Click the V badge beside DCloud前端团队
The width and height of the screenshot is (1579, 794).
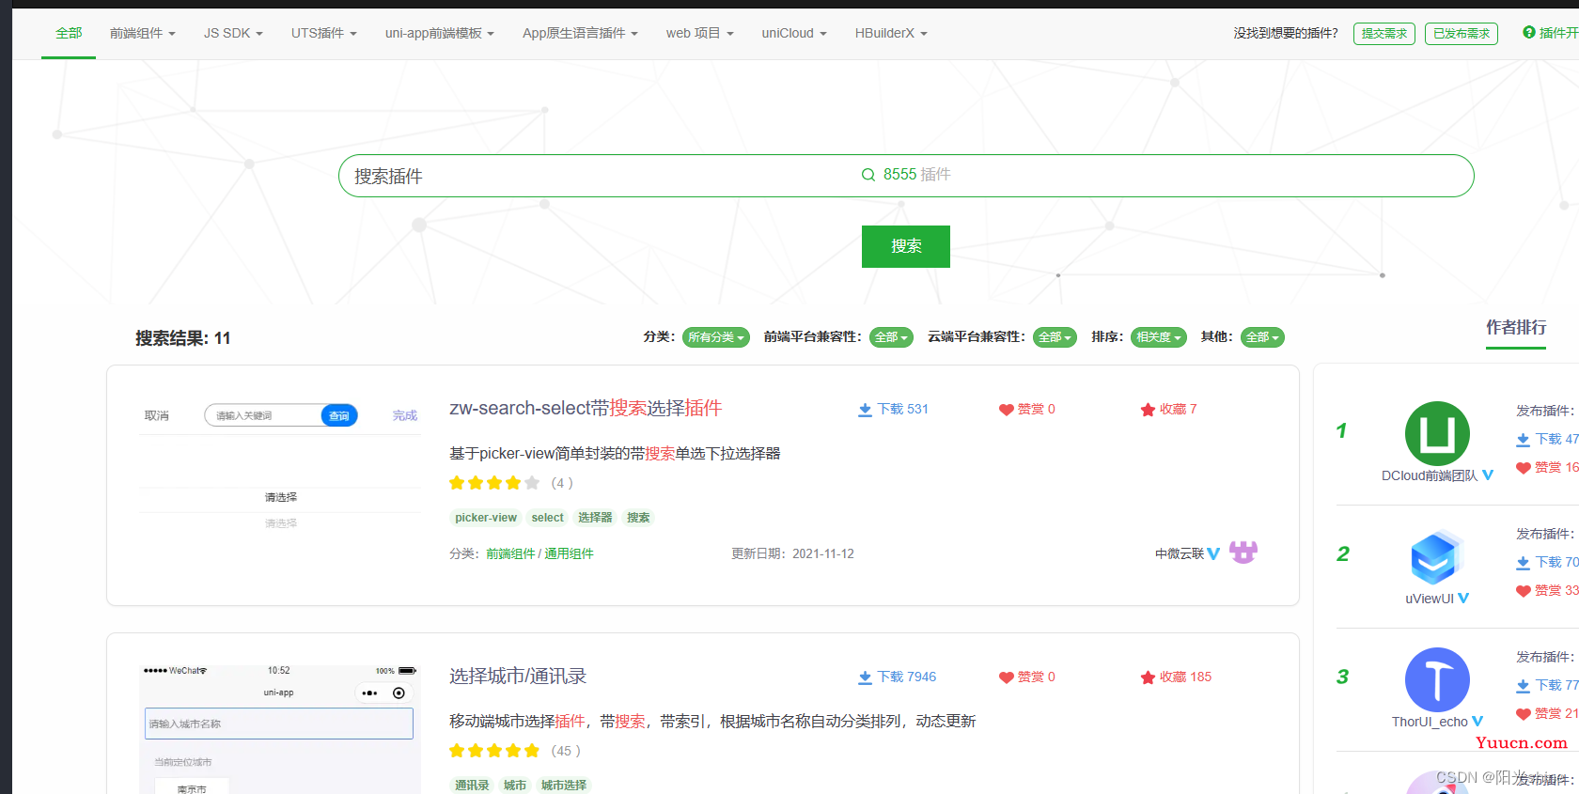point(1488,475)
